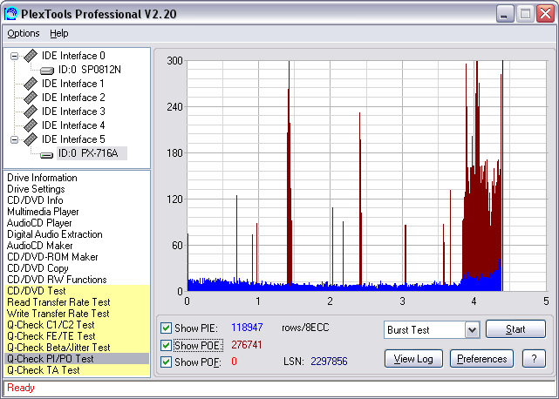The image size is (559, 399).
Task: Click the black position marker in graph
Action: point(502,176)
